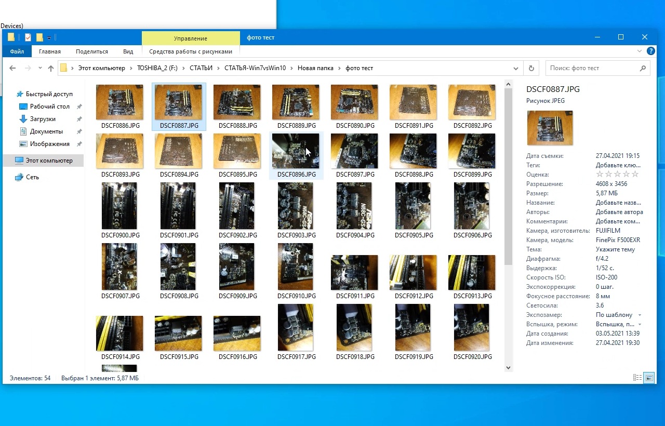Open the Экспозамер dropdown arrow
665x426 pixels.
(x=640, y=315)
